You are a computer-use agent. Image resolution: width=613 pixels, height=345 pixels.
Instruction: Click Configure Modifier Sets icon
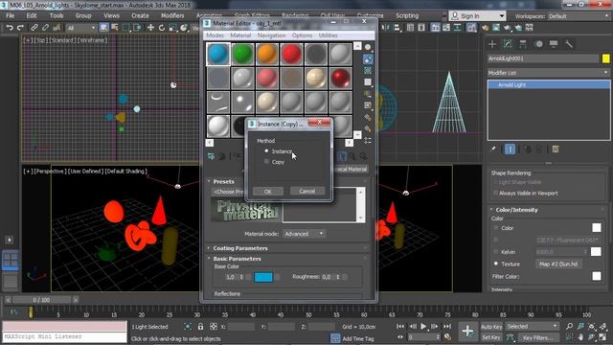556,149
